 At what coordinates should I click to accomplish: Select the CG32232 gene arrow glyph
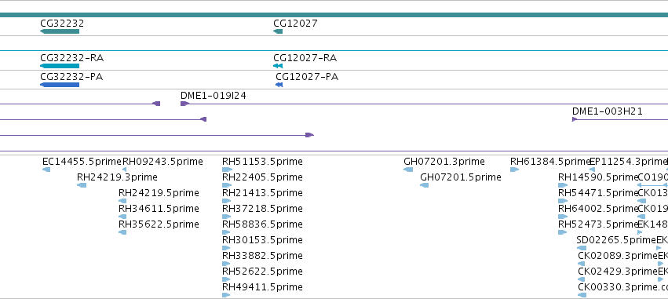pyautogui.click(x=60, y=31)
